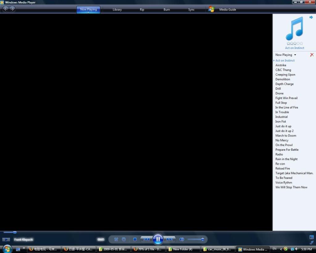Select the Target (aka Mechanical Man track

tap(294, 173)
